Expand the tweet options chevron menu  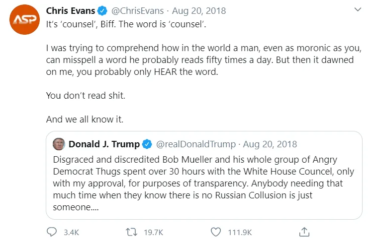tap(357, 10)
